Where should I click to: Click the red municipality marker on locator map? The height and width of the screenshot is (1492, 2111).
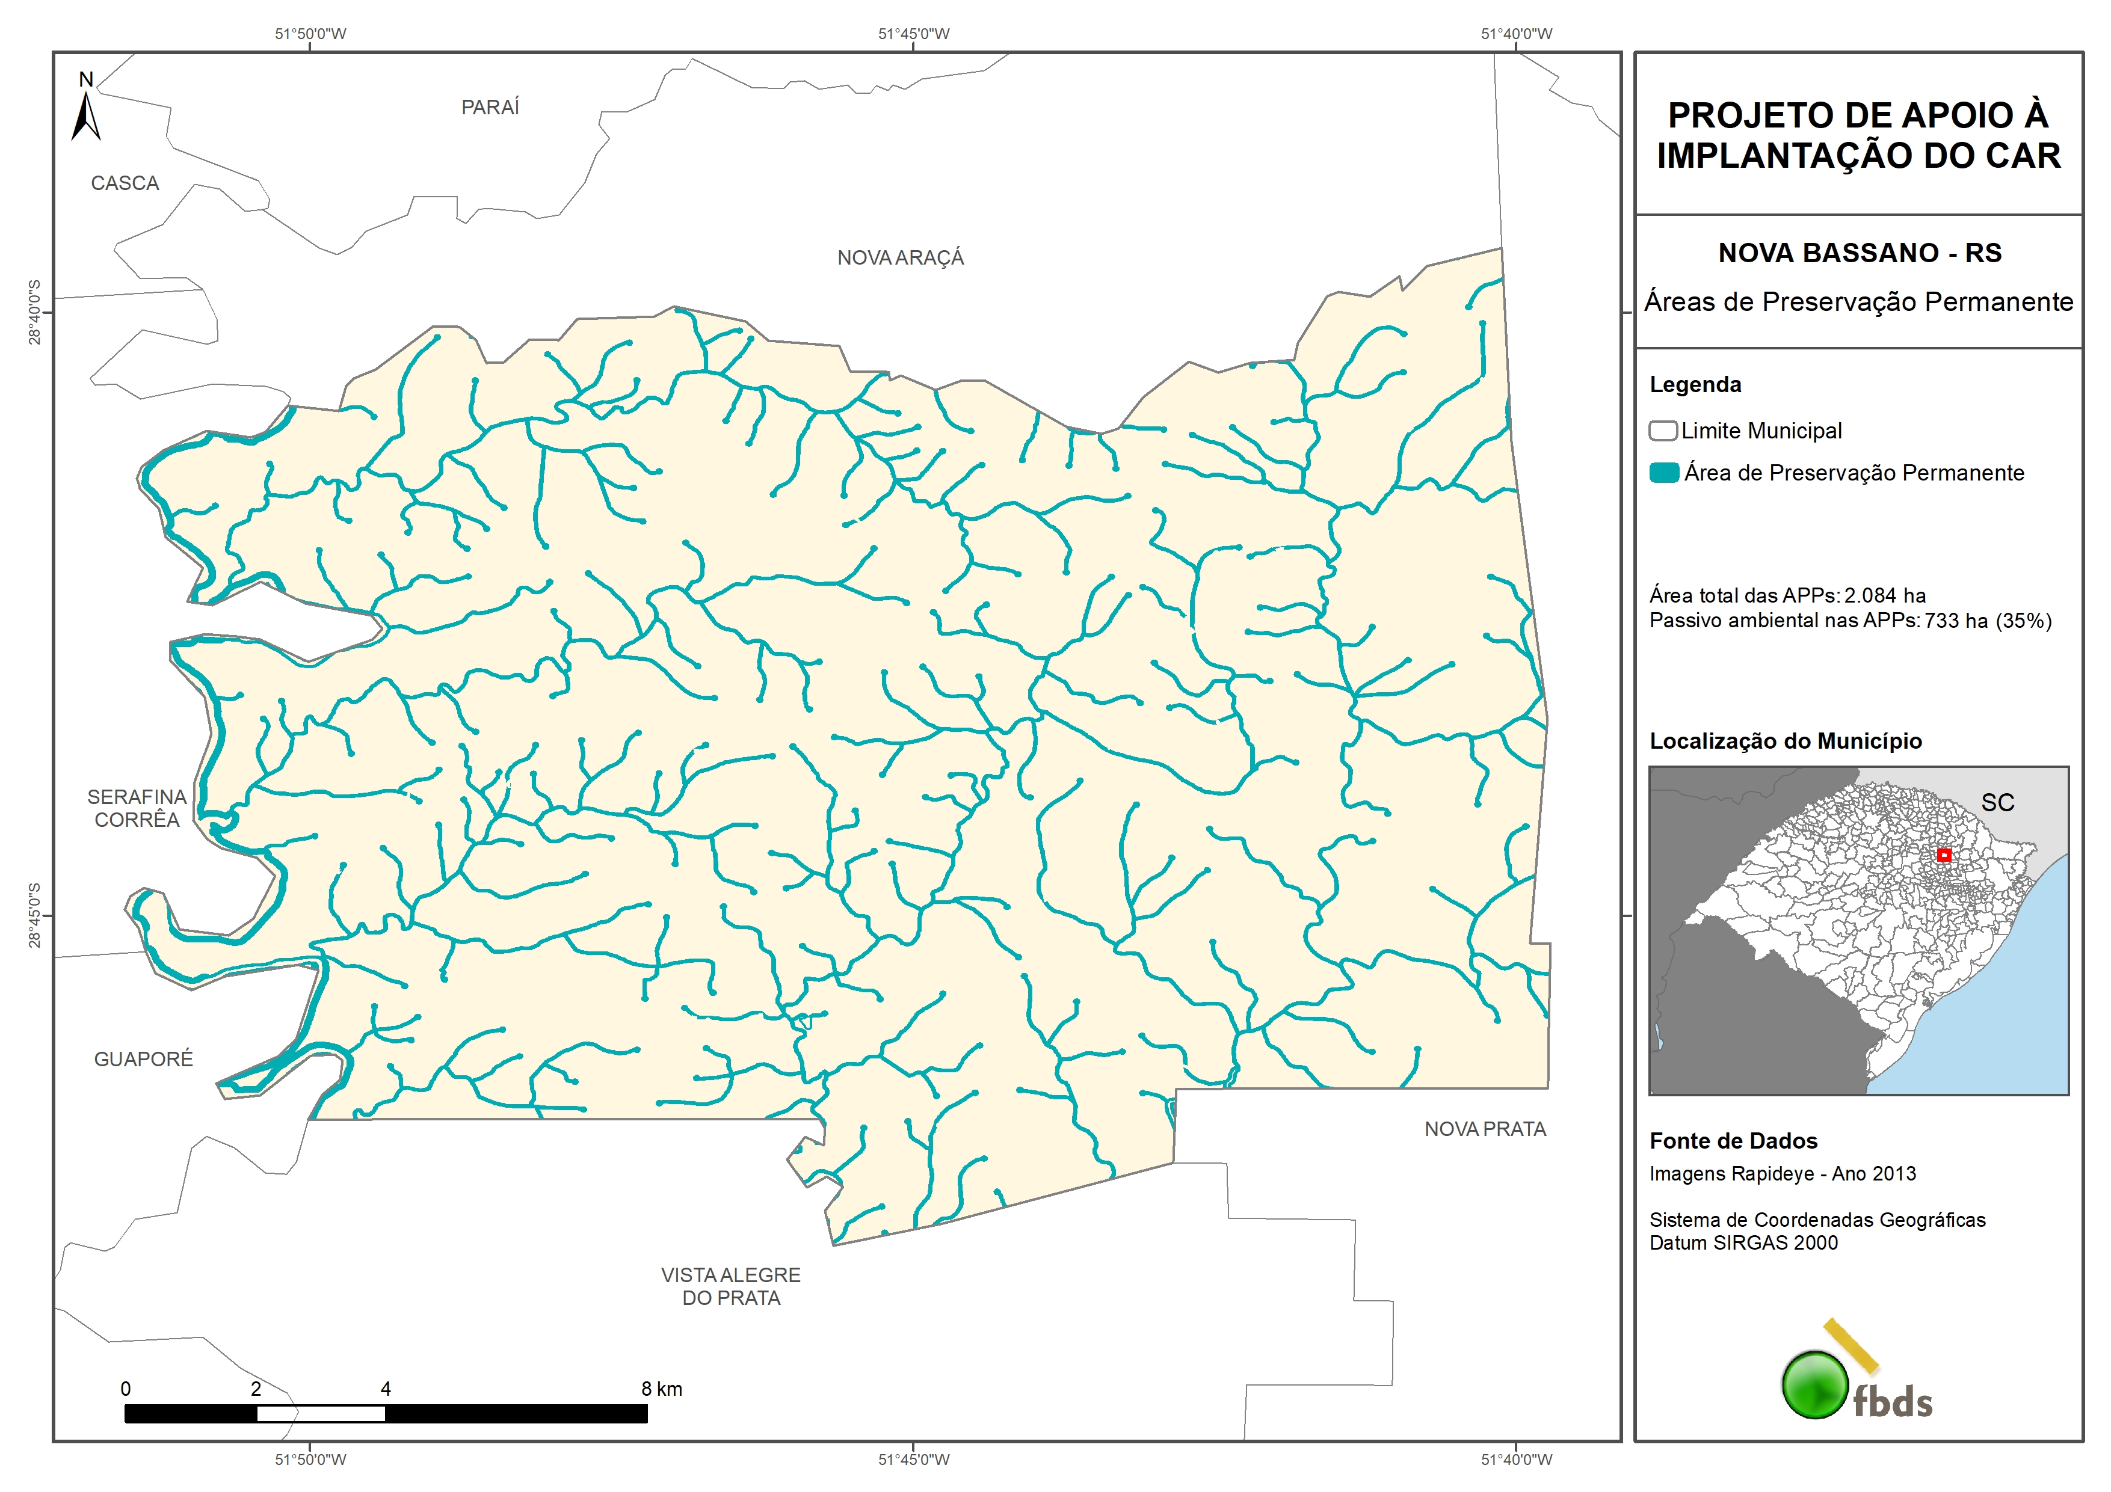[1944, 855]
